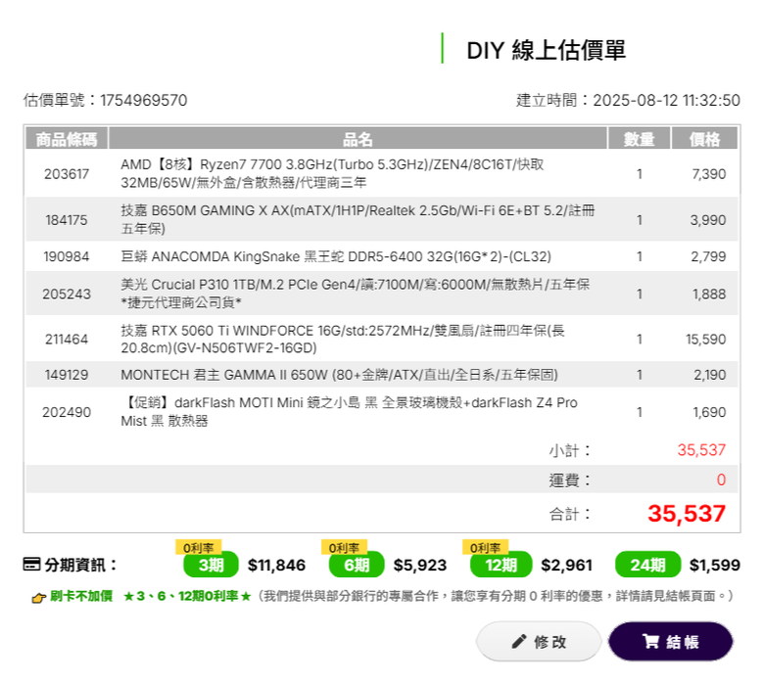Click price 2,799 cell
The image size is (764, 685).
[x=708, y=256]
